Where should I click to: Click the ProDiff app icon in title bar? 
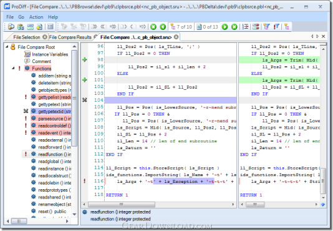click(7, 6)
